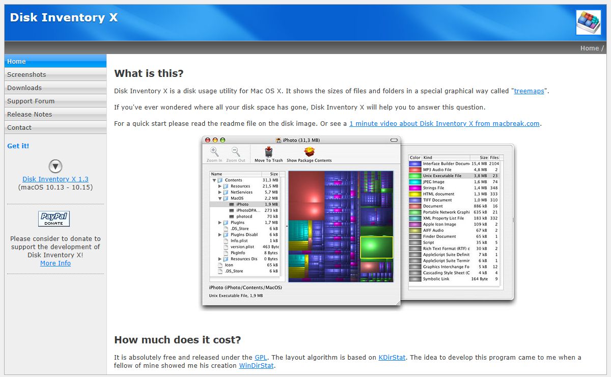Click the Zoom In magnifier in the iPhoto window

tap(214, 152)
